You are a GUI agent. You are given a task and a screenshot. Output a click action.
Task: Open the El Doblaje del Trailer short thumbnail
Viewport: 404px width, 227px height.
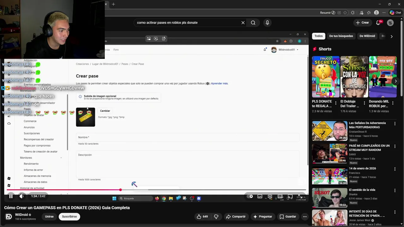(354, 77)
